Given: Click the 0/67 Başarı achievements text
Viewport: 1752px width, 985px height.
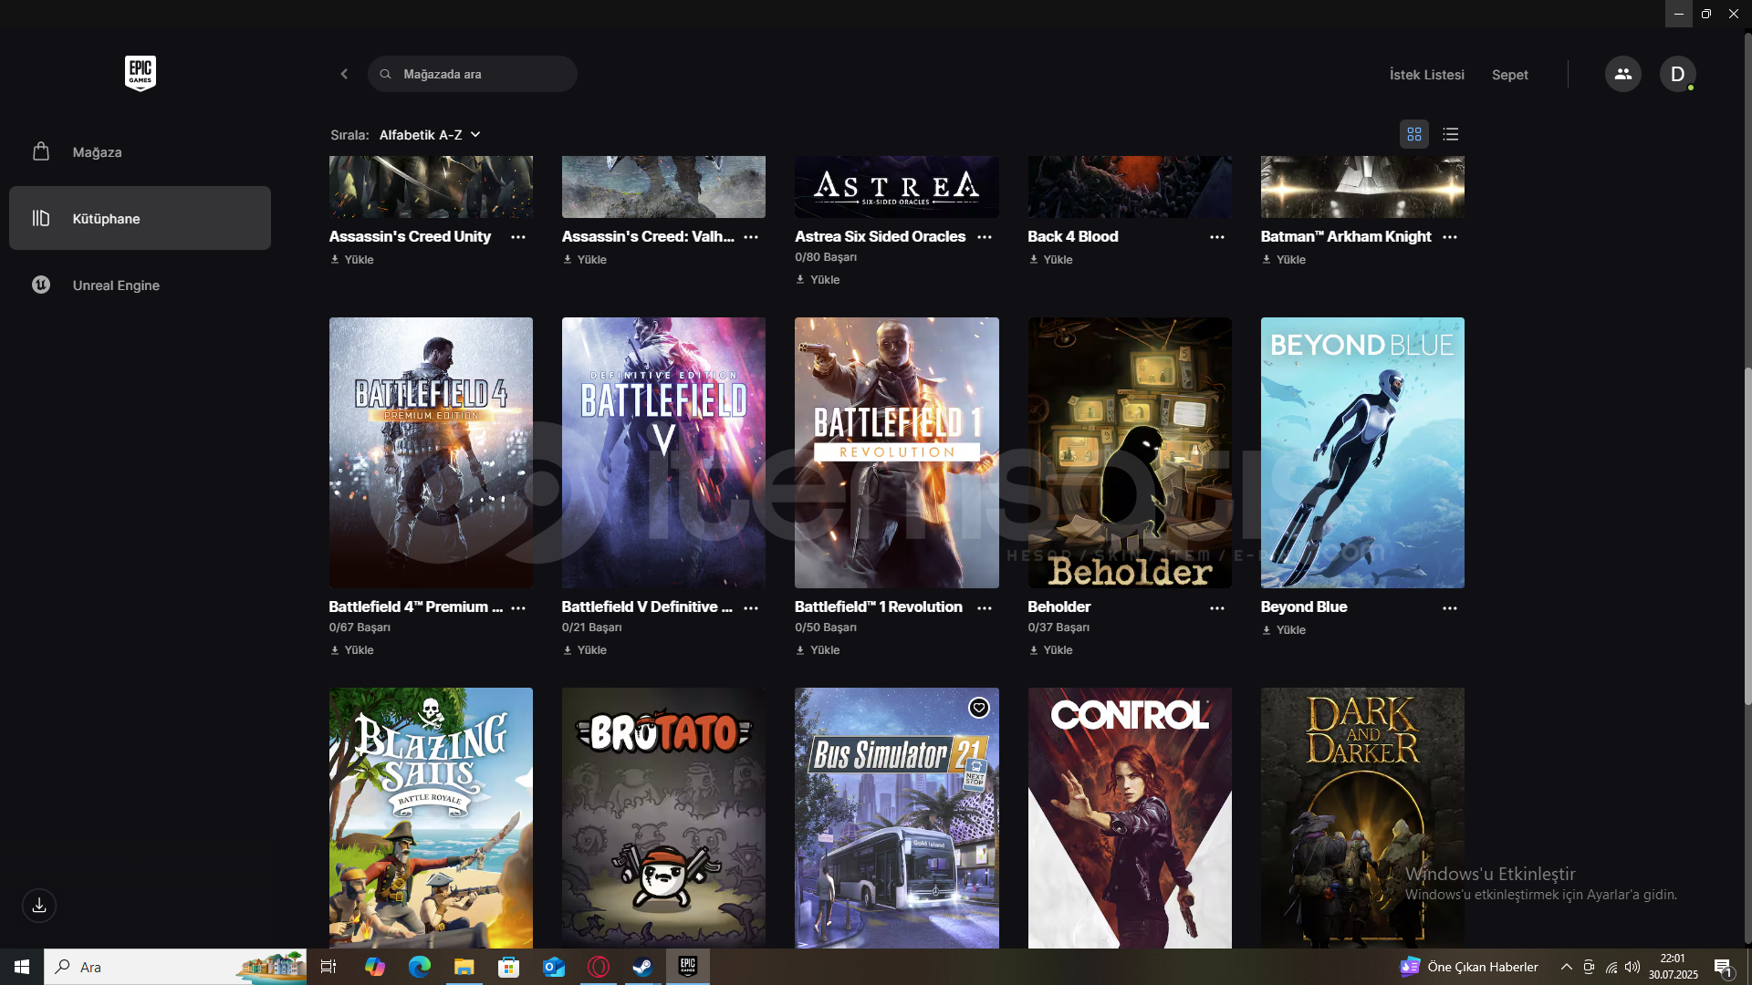Looking at the screenshot, I should (x=360, y=627).
